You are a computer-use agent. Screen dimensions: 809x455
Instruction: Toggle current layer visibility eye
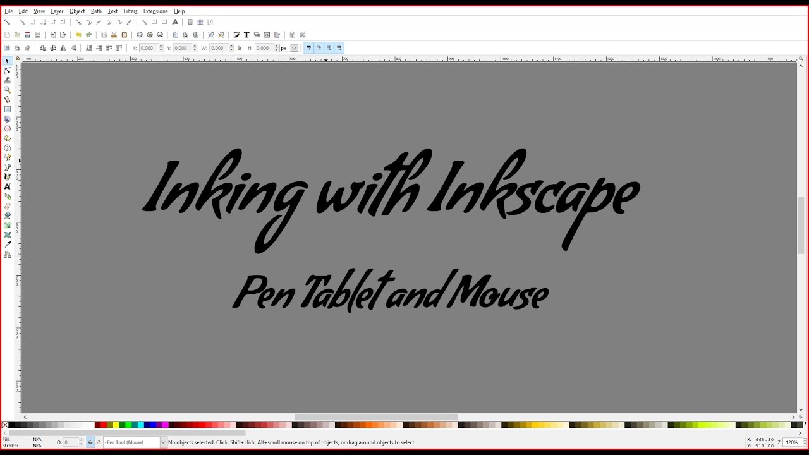point(90,442)
